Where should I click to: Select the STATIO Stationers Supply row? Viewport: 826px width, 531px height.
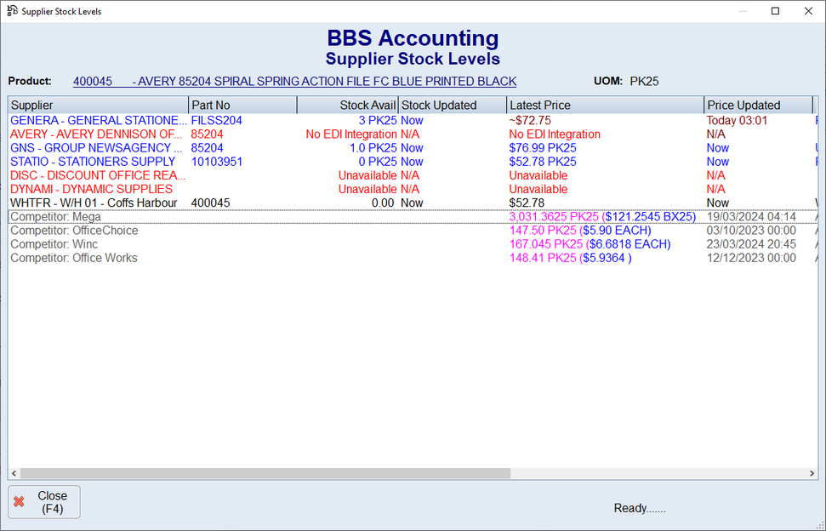coord(98,162)
